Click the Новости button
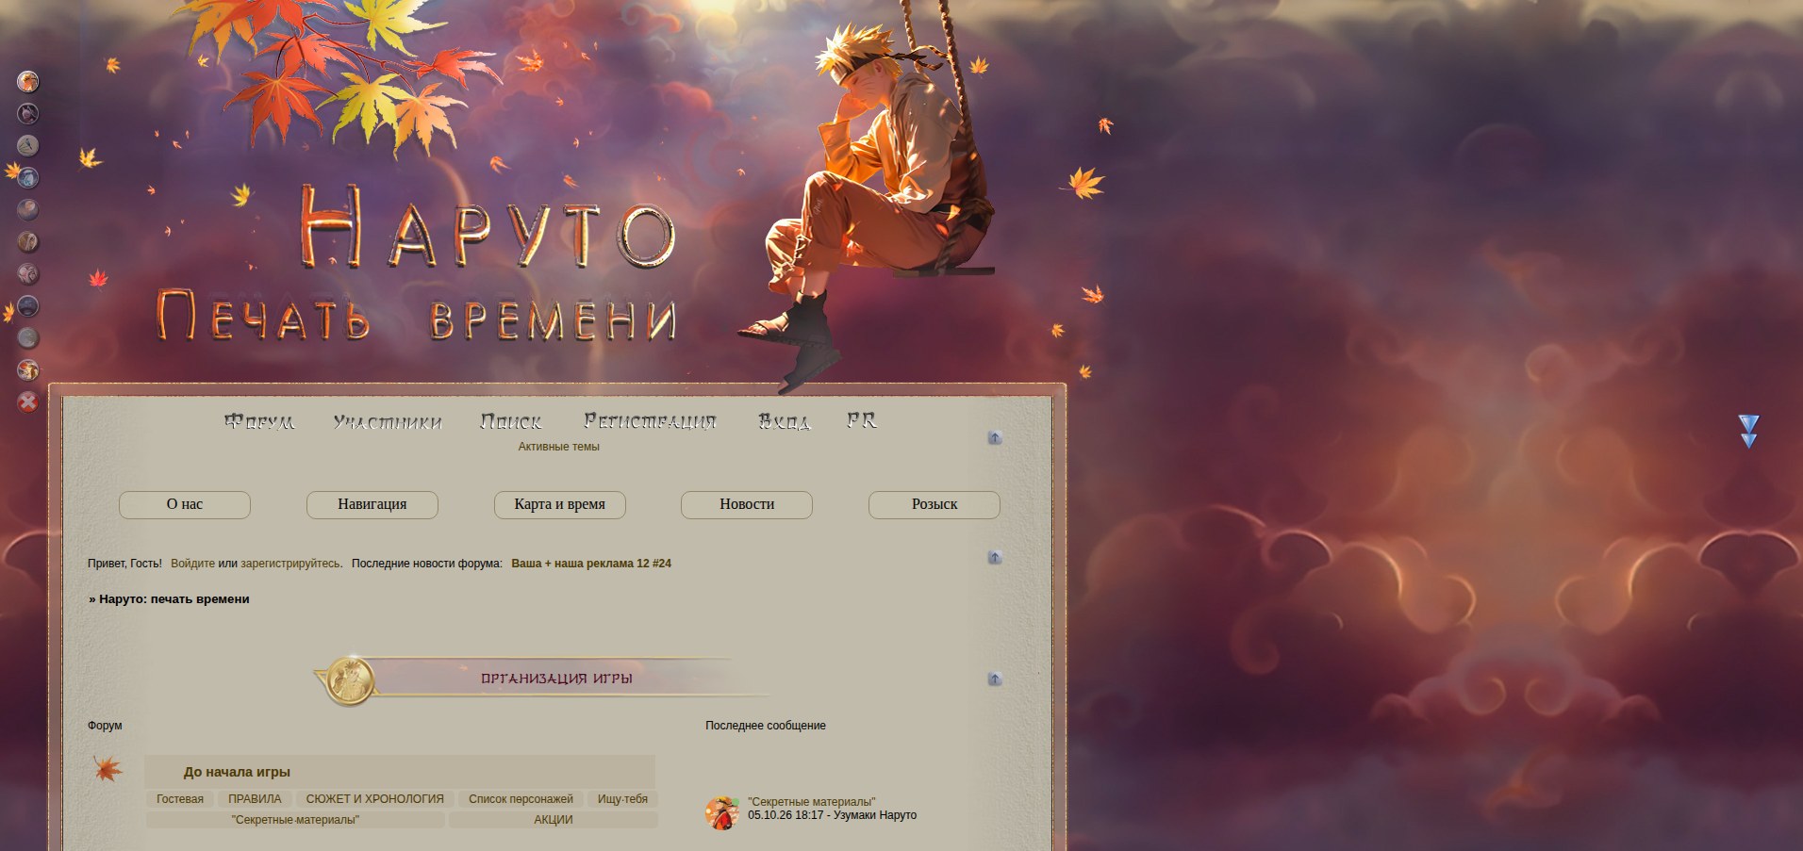1803x851 pixels. [x=747, y=504]
